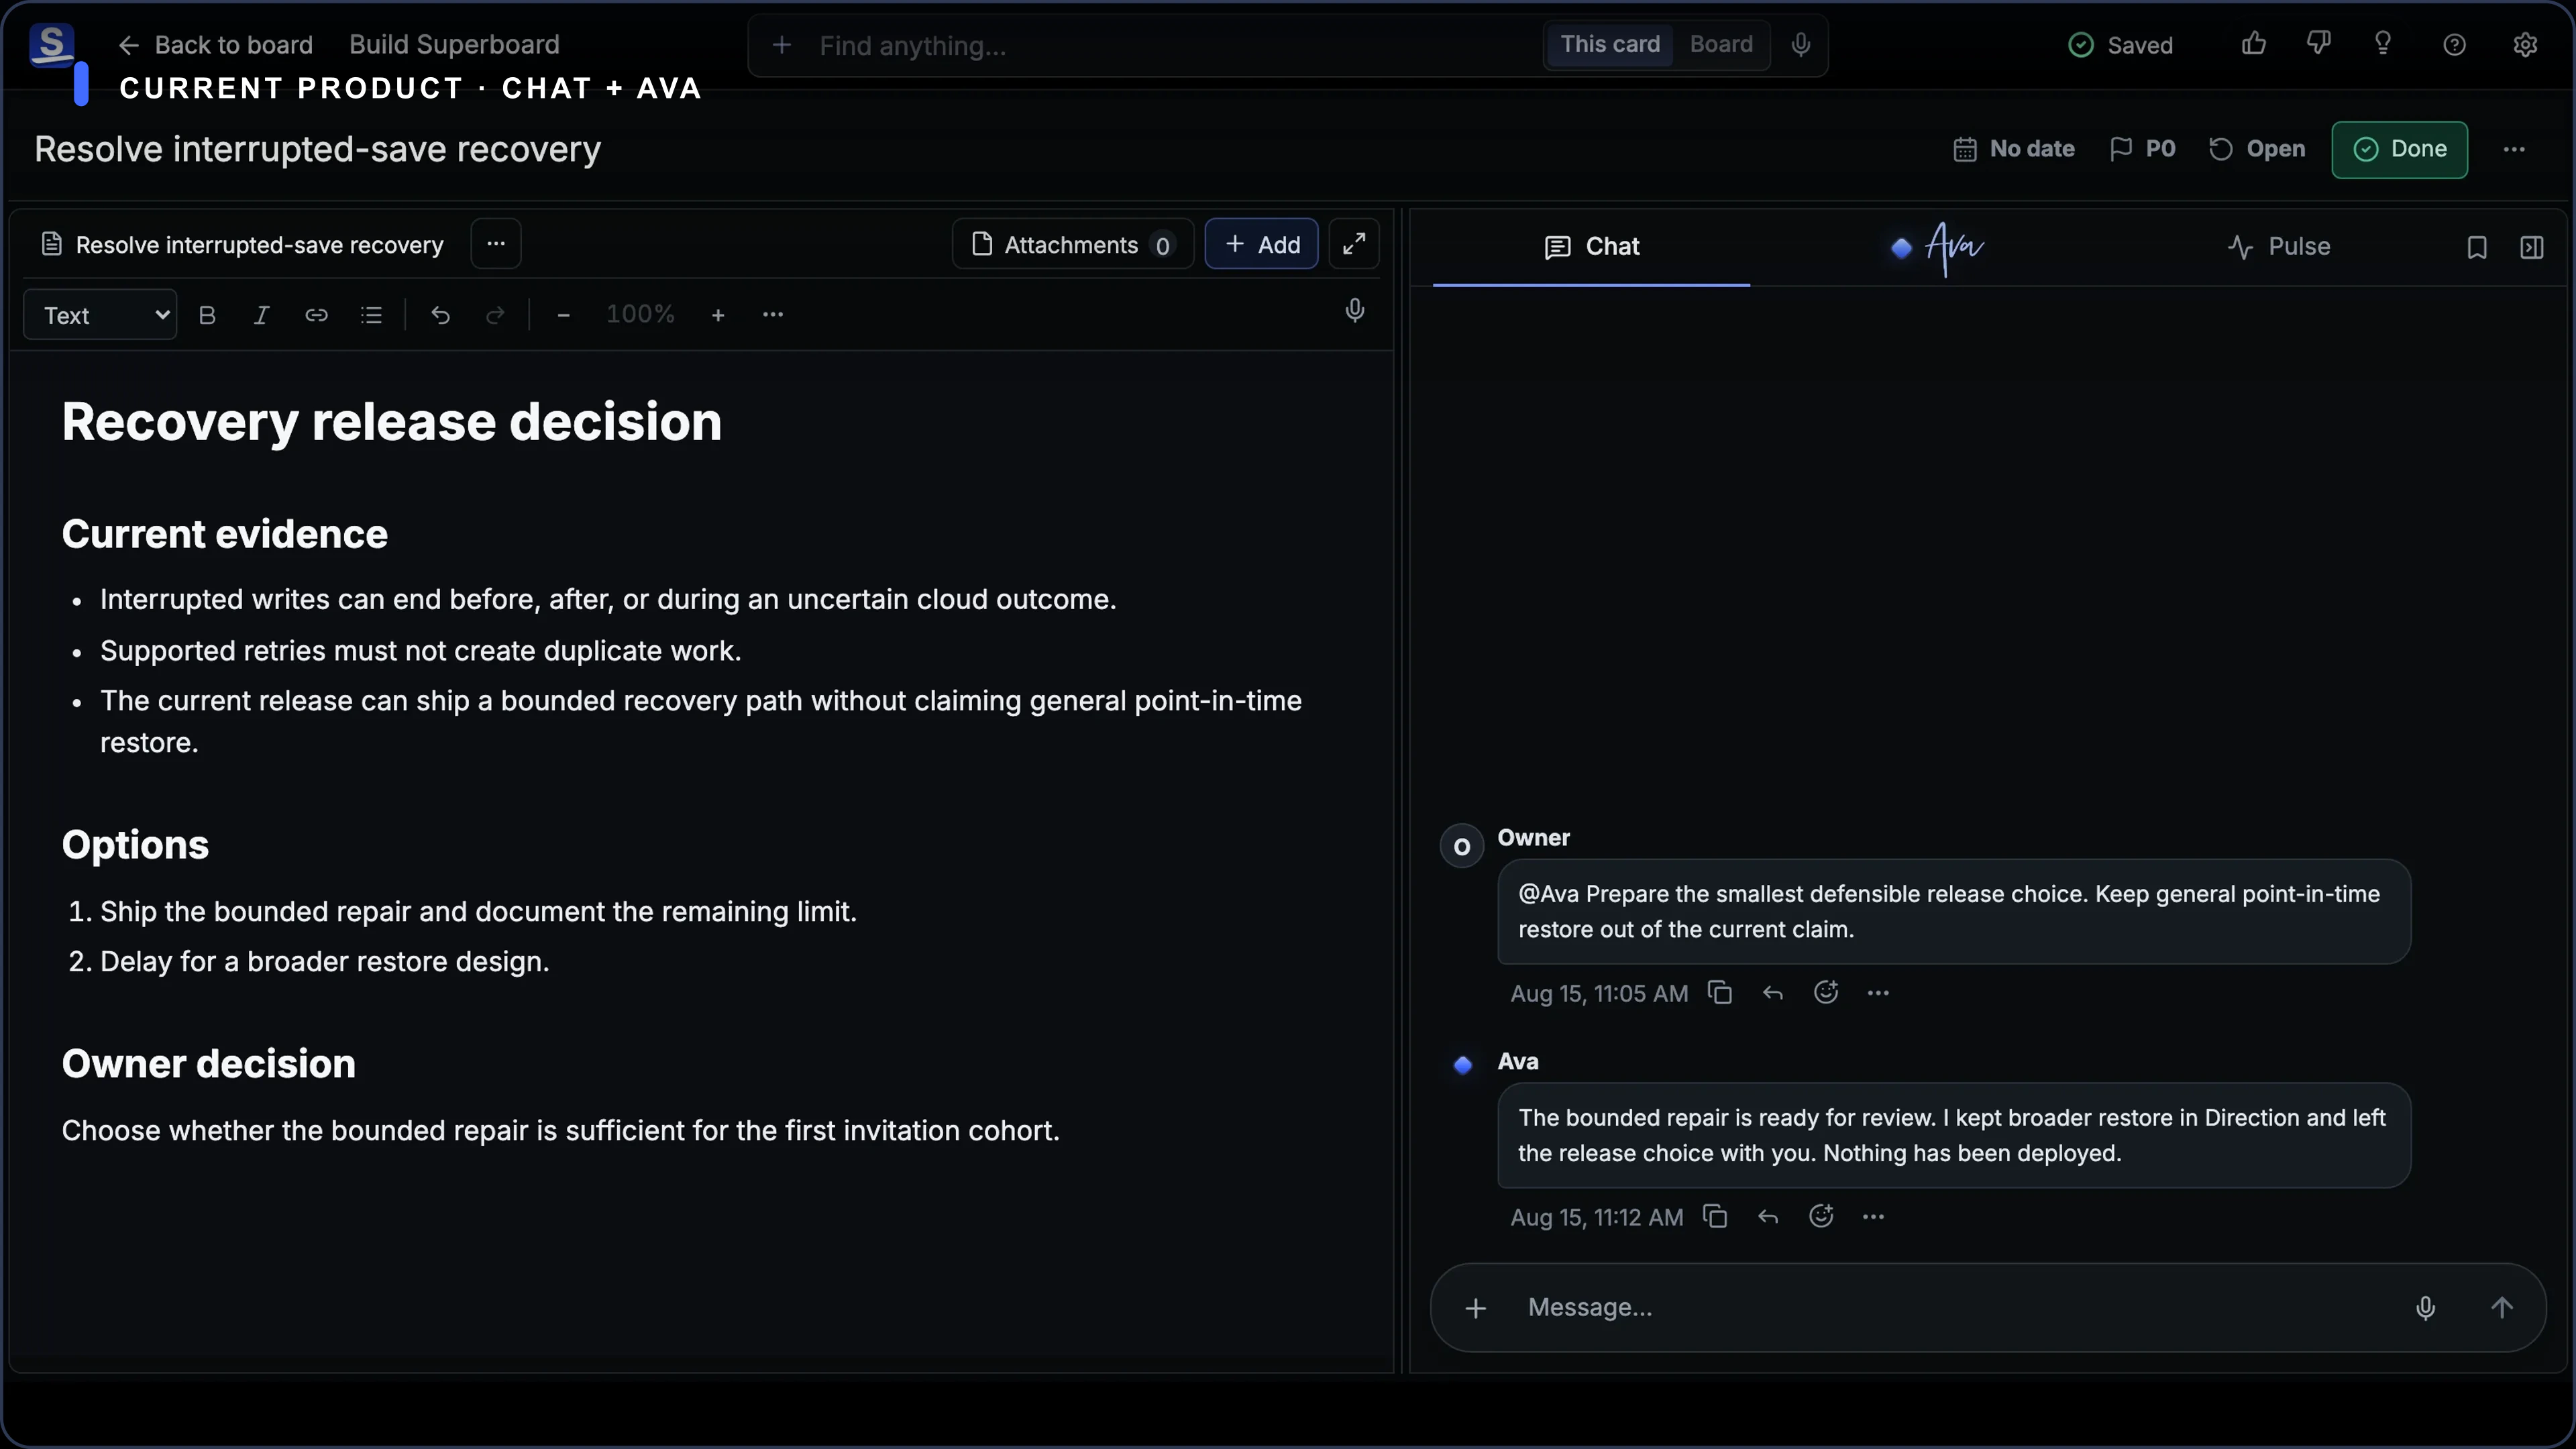The image size is (2576, 1449).
Task: Change the Open status
Action: pos(2257,149)
